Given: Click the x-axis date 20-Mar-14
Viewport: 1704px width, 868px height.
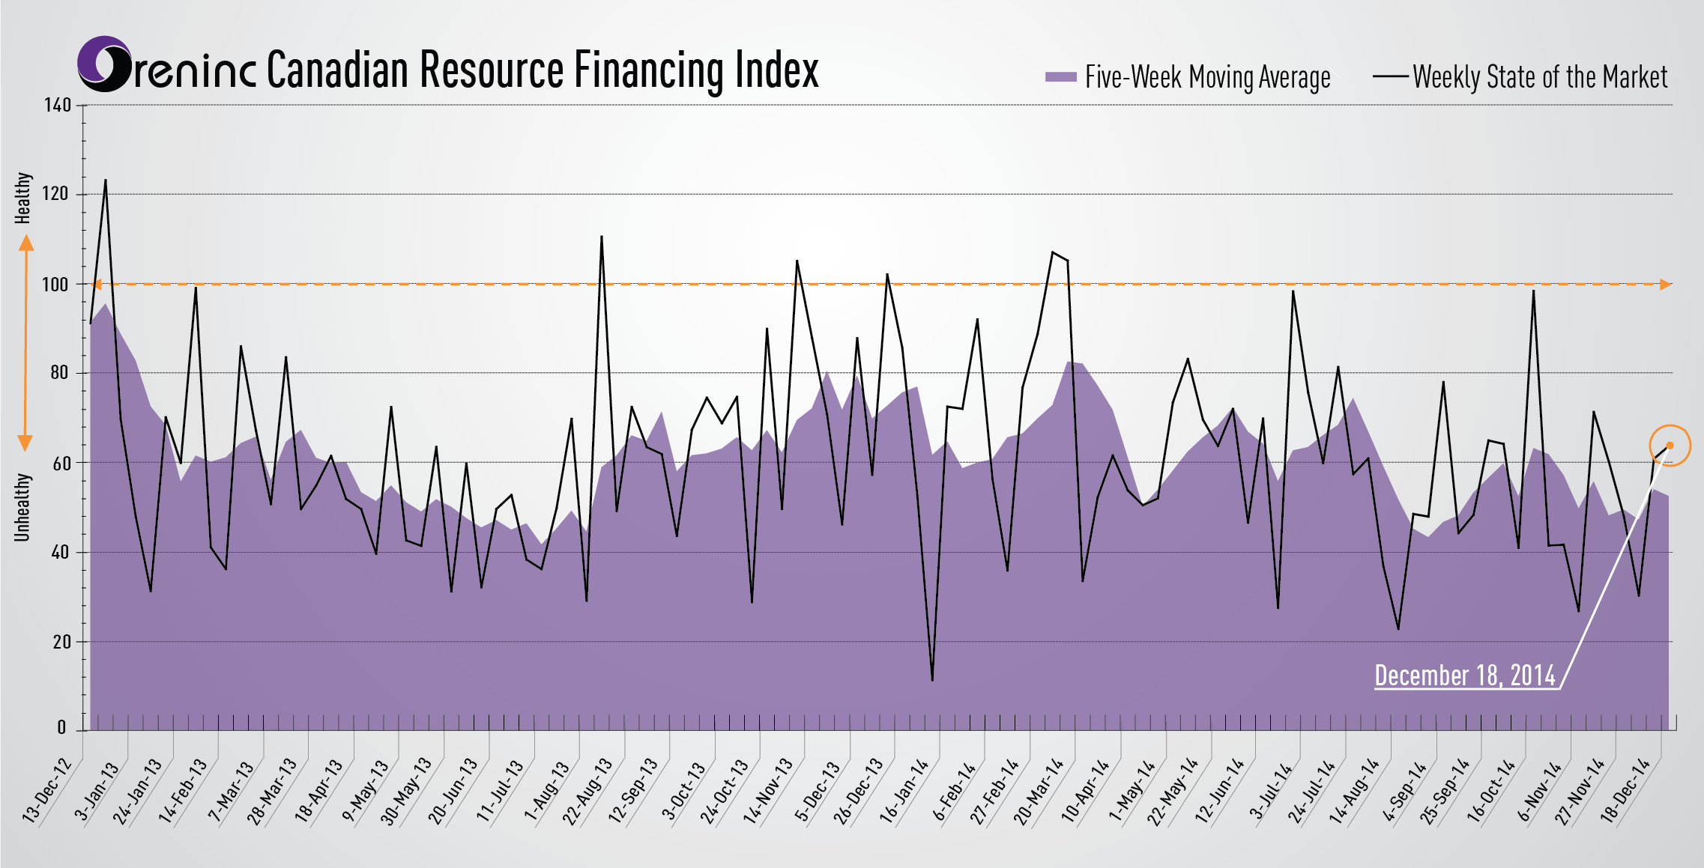Looking at the screenshot, I should pyautogui.click(x=1038, y=791).
